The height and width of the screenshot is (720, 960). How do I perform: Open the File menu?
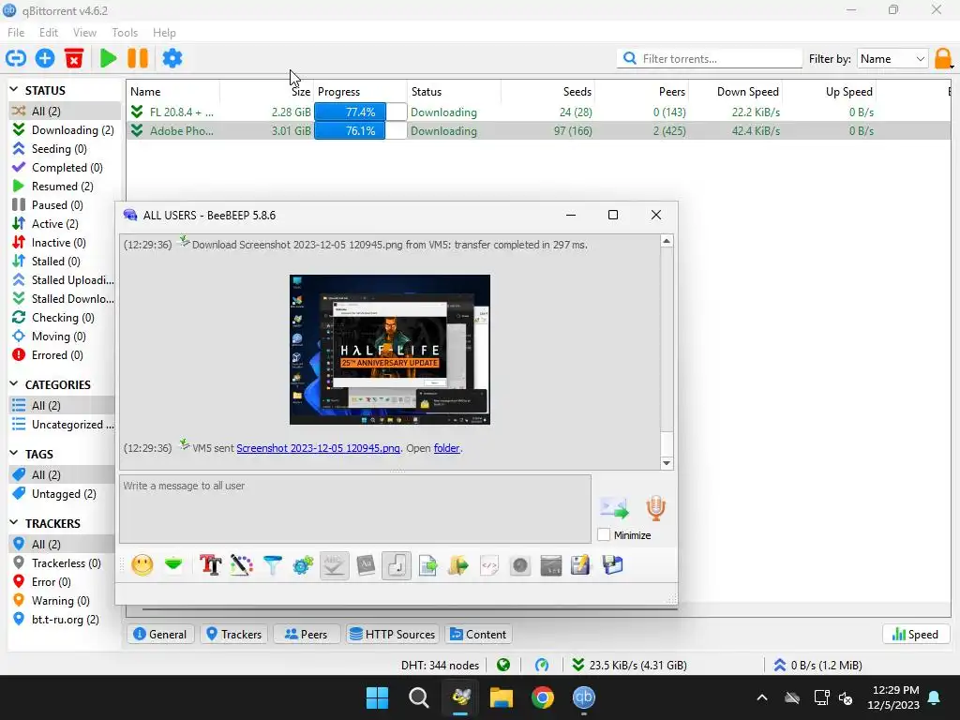(16, 33)
